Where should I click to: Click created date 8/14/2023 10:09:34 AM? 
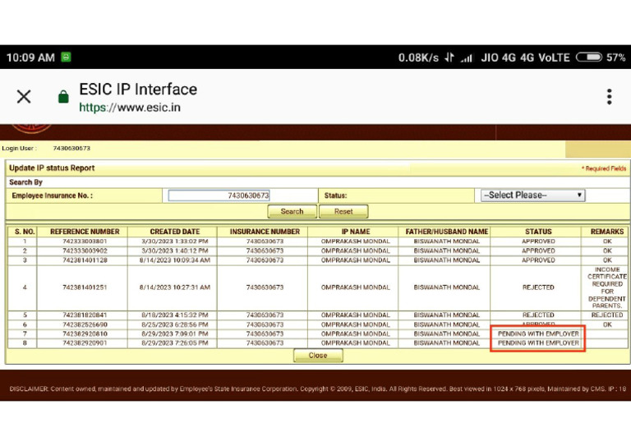pos(175,260)
